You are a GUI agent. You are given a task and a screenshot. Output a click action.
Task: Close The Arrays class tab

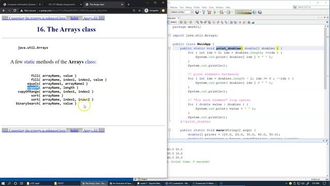(x=122, y=5)
